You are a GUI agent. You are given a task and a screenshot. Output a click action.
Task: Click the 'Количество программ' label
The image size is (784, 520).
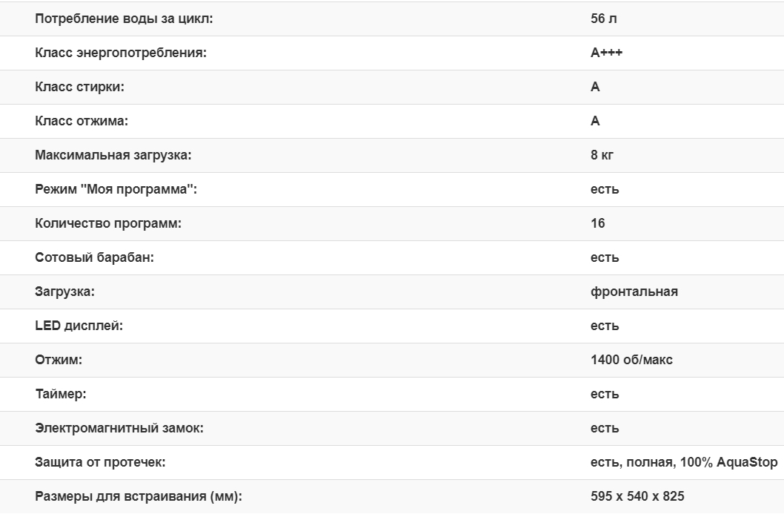[107, 223]
